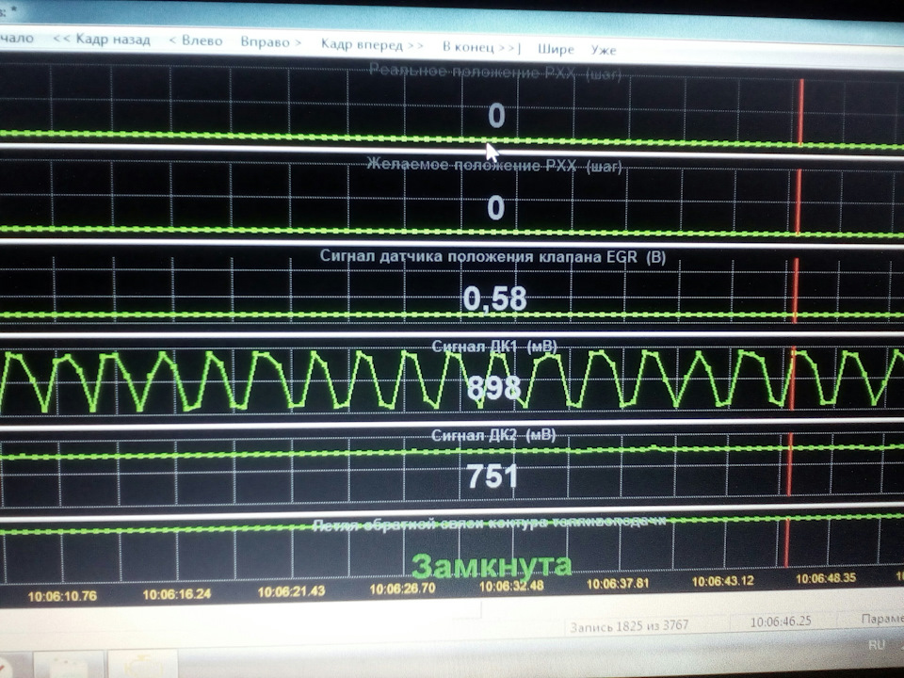Click 'Кадр вперед >>' button
904x678 pixels.
[372, 44]
